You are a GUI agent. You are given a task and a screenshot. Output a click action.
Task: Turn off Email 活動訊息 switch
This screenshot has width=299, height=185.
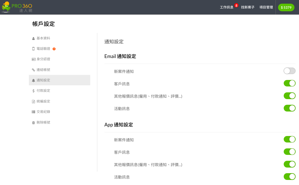289,108
